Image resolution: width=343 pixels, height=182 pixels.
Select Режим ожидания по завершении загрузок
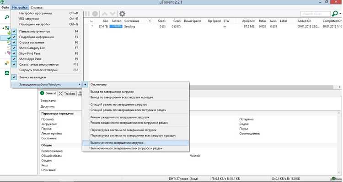point(135,117)
